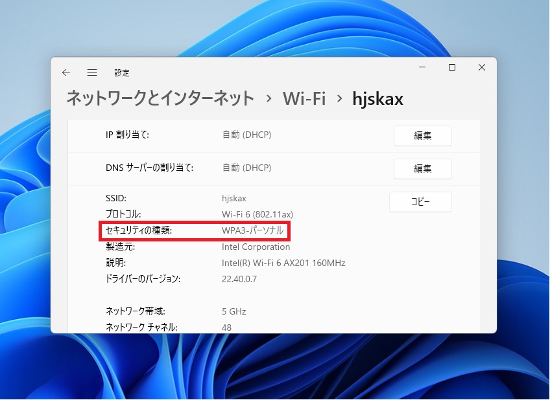Click the ネットワーク帯域 label

[136, 311]
